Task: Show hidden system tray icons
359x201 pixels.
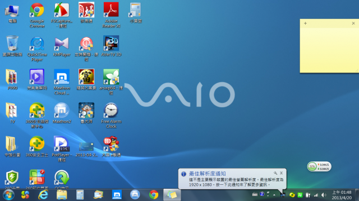Action: (274, 195)
